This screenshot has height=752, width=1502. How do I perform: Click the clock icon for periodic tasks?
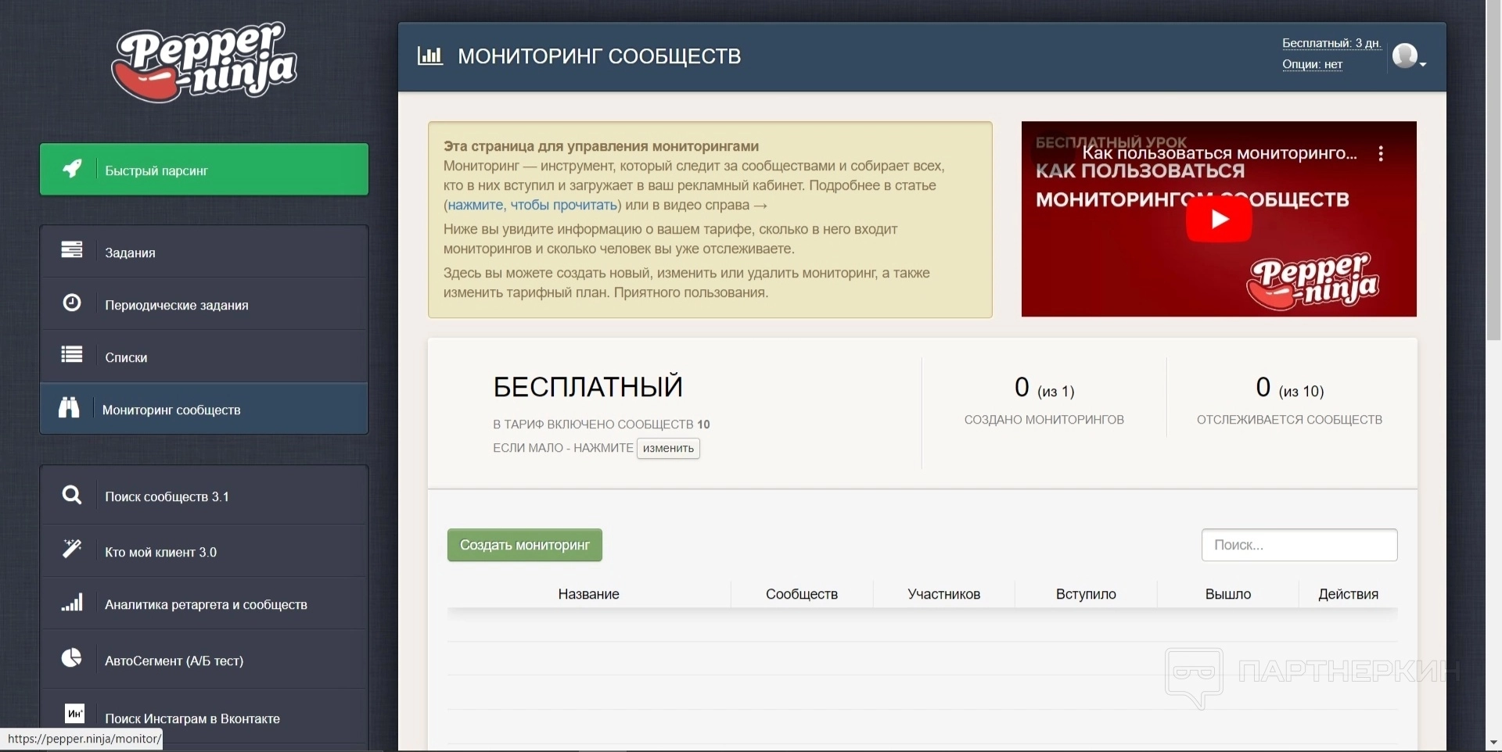(72, 303)
